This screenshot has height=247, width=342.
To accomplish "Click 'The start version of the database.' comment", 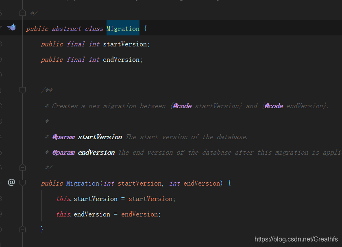I will tap(187, 137).
